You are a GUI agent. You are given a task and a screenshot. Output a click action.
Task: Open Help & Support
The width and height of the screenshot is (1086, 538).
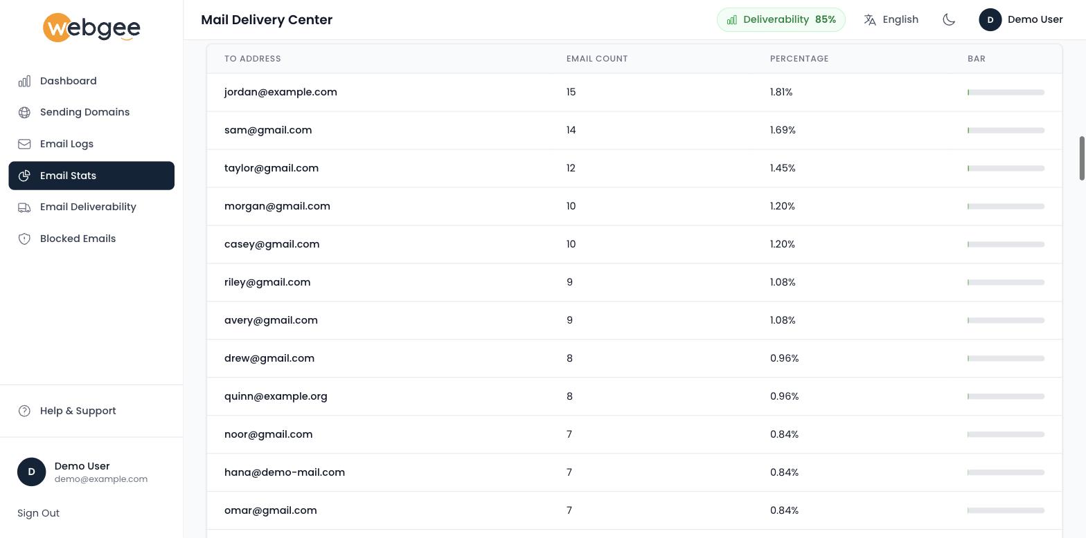coord(91,411)
